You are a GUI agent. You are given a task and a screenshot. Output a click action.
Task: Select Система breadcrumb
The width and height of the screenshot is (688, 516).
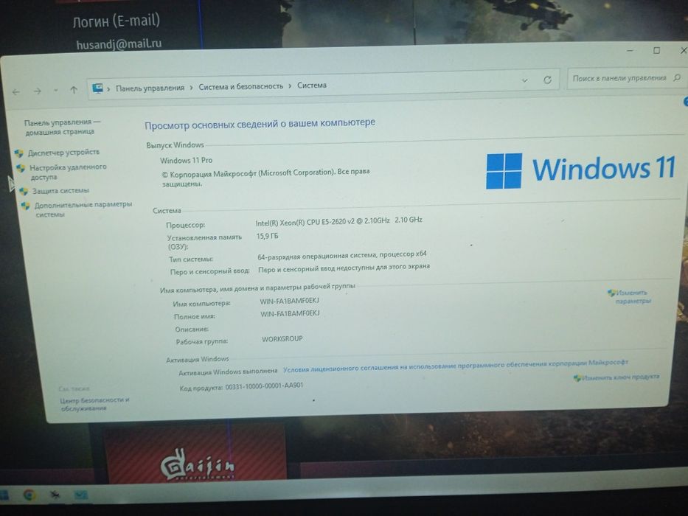[x=312, y=85]
